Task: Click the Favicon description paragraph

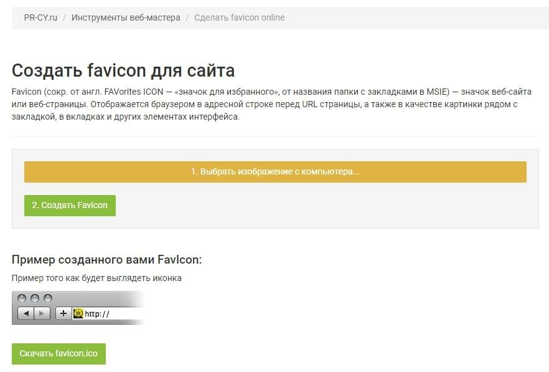Action: [271, 104]
